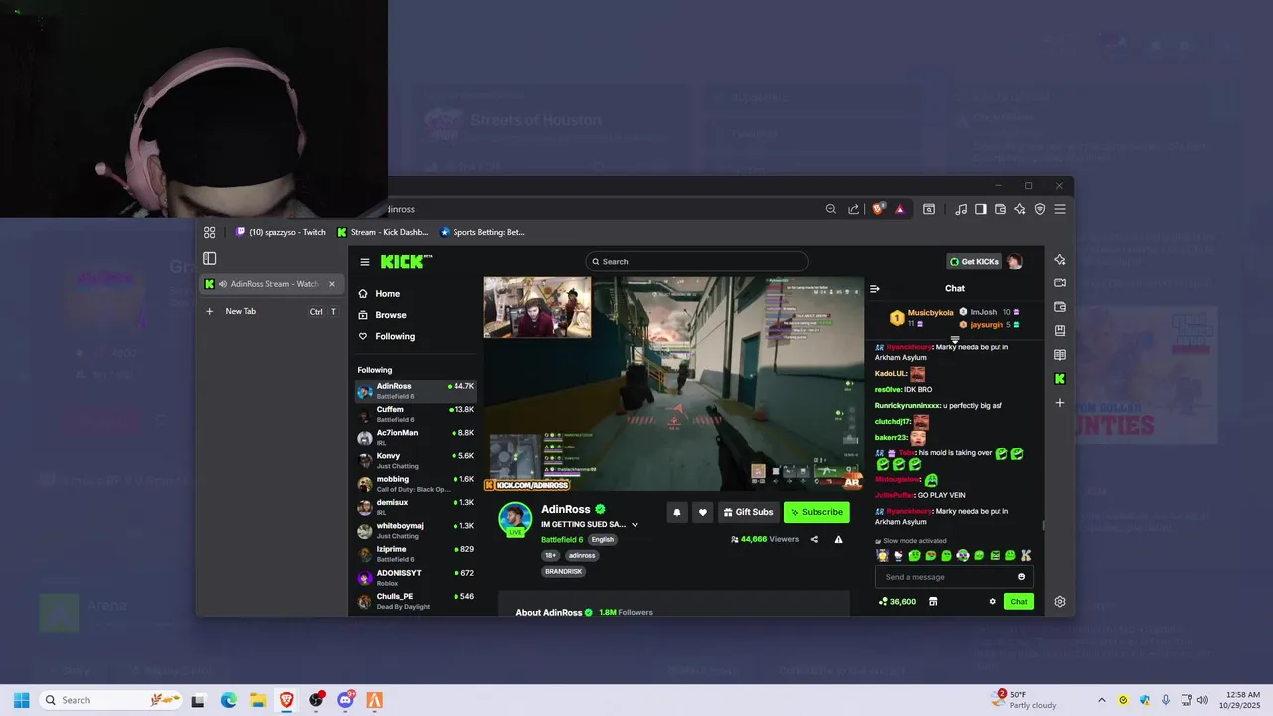Open bookmarks panel in right sidebar
Image resolution: width=1273 pixels, height=716 pixels.
1060,331
